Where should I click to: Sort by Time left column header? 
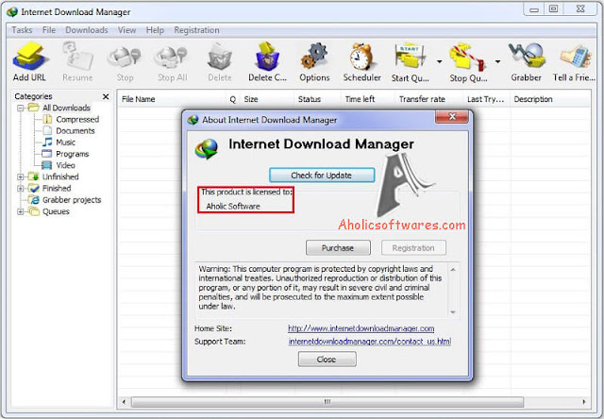pyautogui.click(x=368, y=99)
